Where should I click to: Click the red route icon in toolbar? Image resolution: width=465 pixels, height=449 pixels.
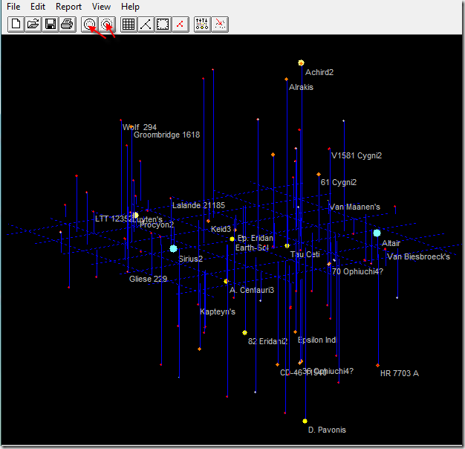(x=180, y=25)
